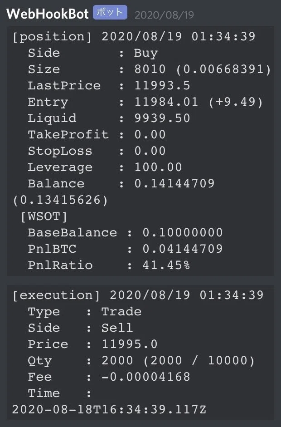Select the [WSOT] section label
This screenshot has width=281, height=427.
(x=44, y=216)
